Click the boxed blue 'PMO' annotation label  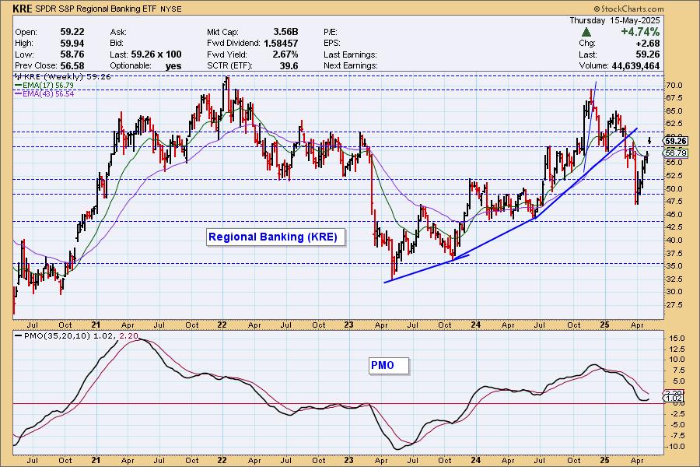tap(388, 366)
